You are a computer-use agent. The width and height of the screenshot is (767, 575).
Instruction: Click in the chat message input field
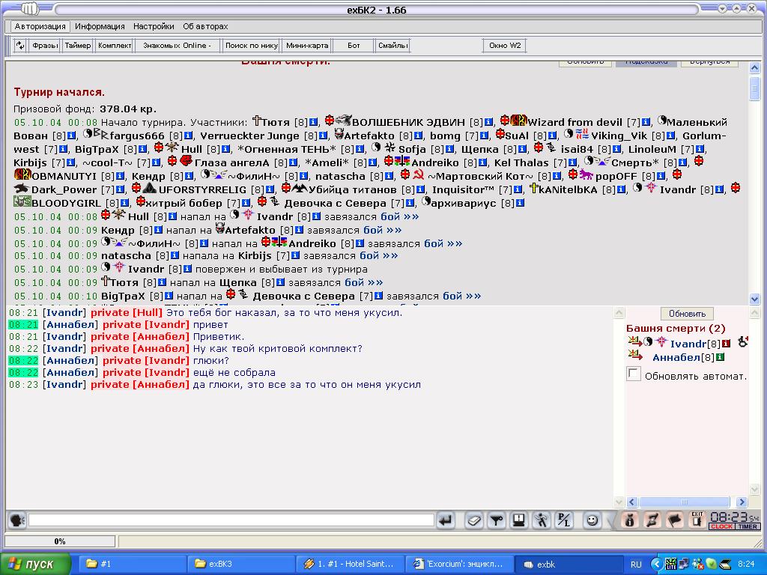(231, 520)
